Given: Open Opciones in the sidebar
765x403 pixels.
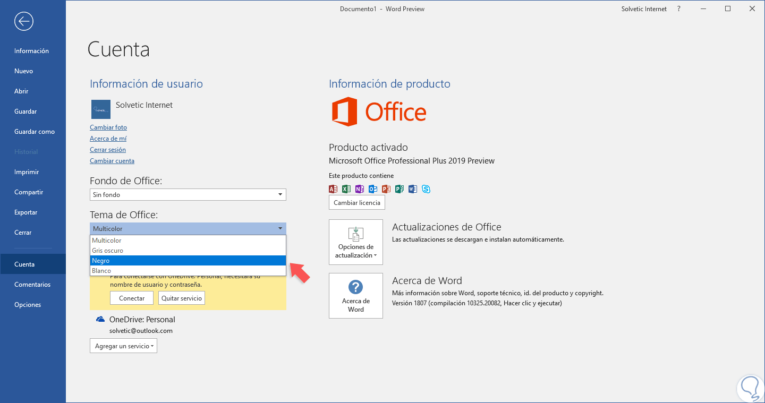Looking at the screenshot, I should (x=33, y=305).
